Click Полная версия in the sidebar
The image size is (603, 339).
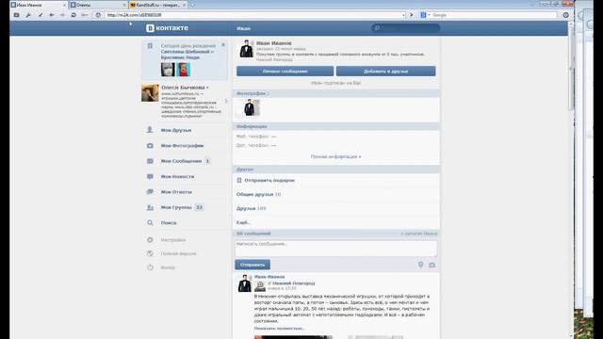[x=178, y=253]
